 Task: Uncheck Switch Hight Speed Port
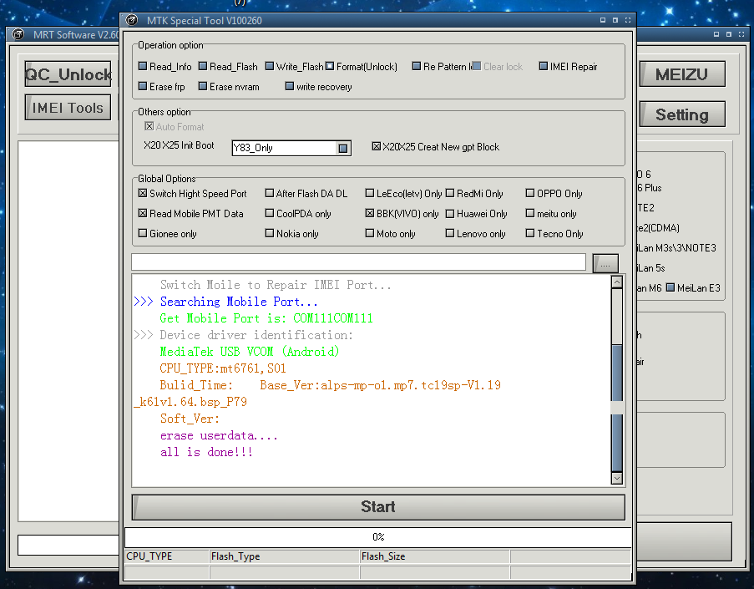coord(143,194)
